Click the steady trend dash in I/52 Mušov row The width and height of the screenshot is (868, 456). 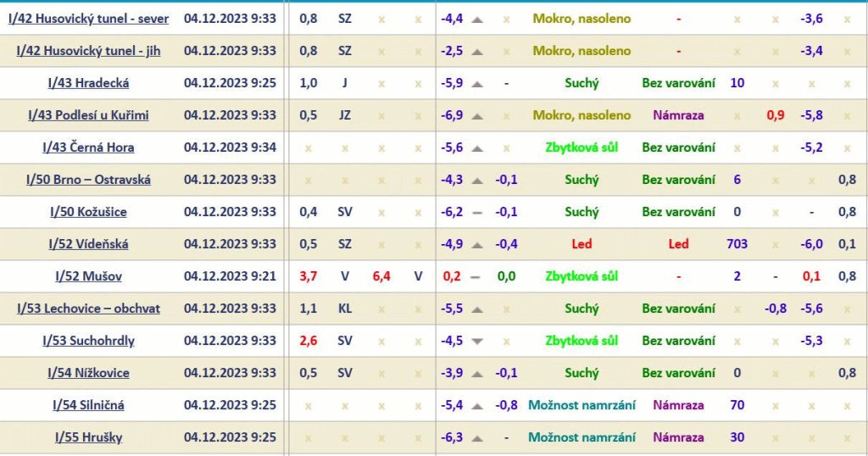coord(476,276)
